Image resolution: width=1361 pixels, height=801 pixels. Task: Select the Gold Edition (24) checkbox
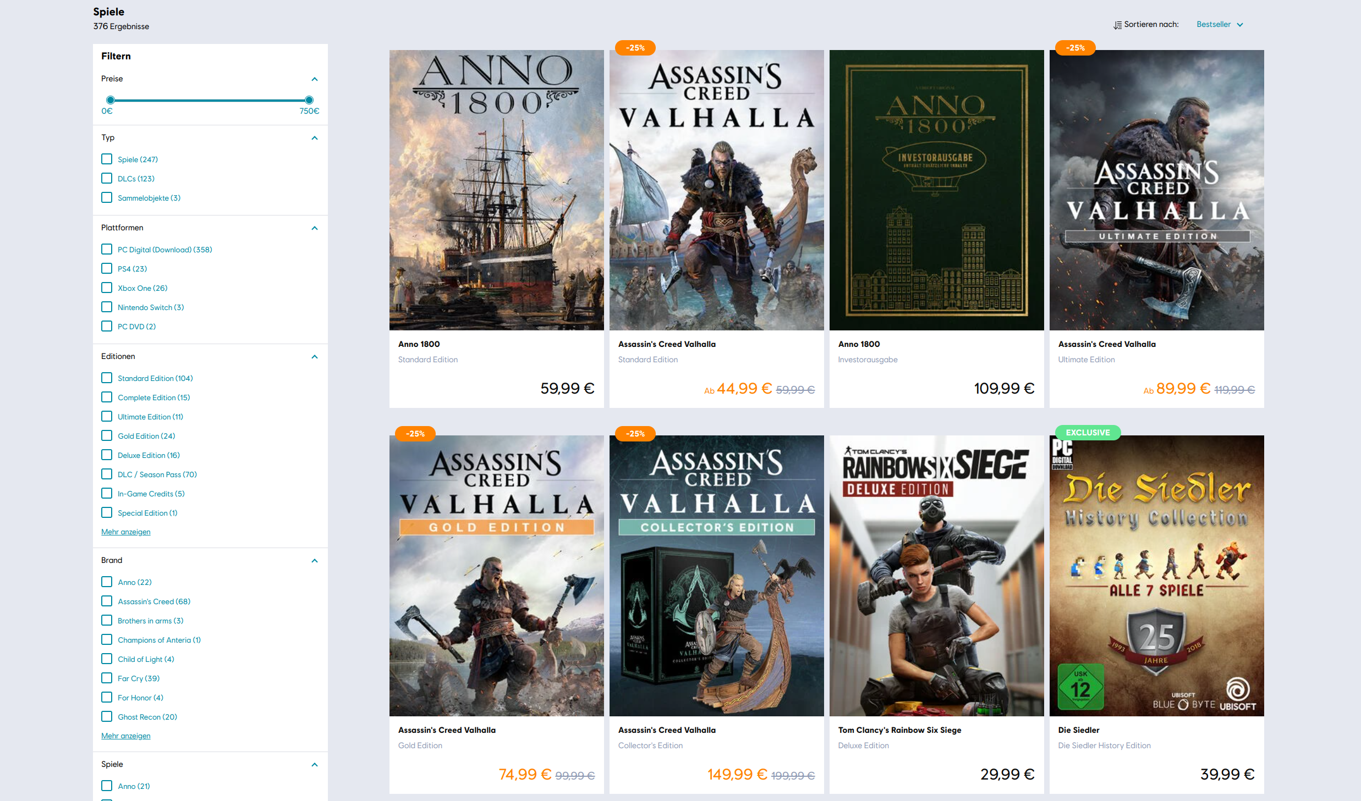click(x=107, y=435)
